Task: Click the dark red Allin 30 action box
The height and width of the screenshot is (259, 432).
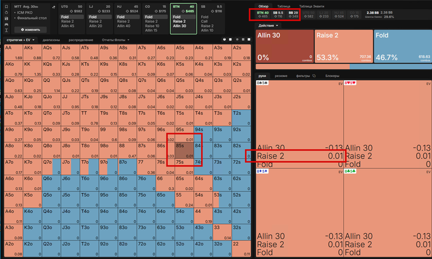Action: pyautogui.click(x=285, y=46)
